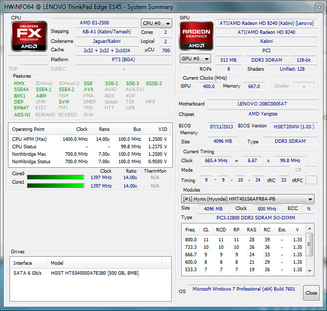
Task: Click the empty Mode field under Current Timing
Action: (x=245, y=170)
